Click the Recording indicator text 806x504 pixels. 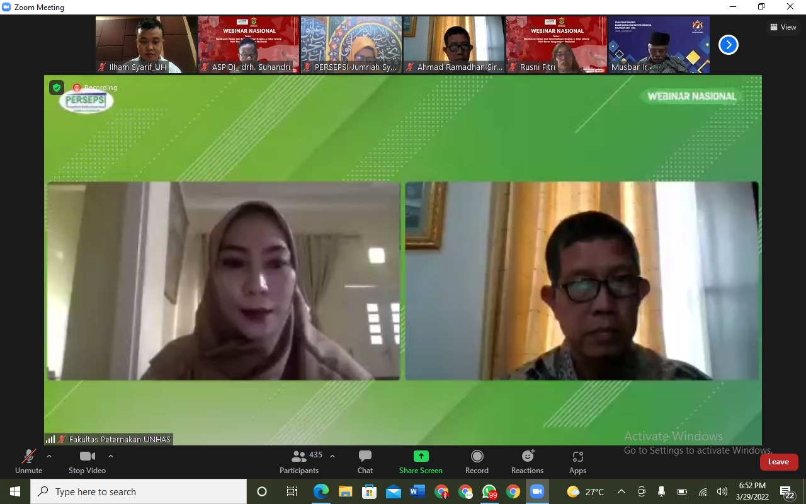click(101, 88)
